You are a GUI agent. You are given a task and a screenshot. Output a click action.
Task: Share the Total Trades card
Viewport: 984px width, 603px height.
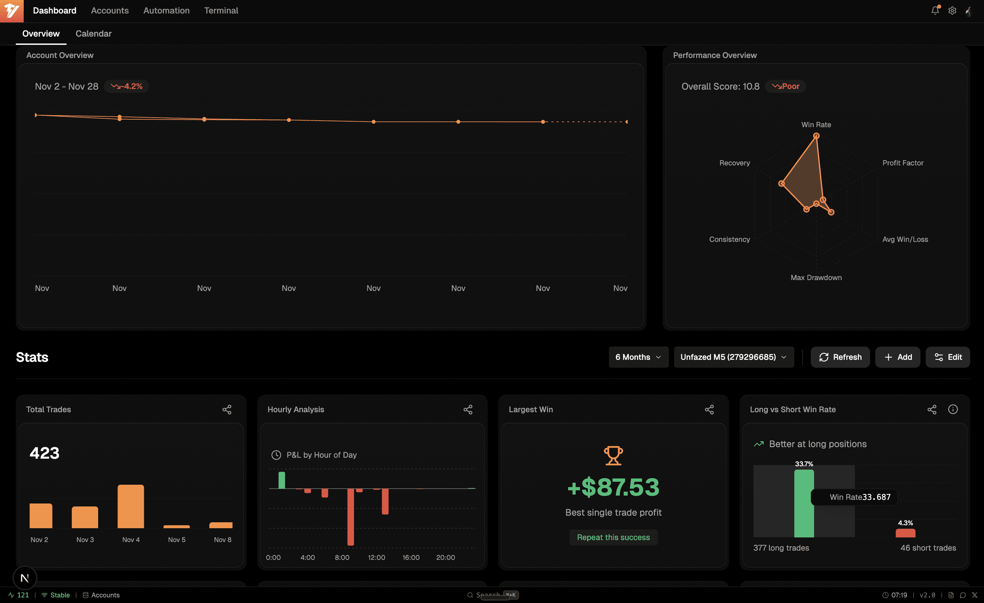[x=227, y=409]
